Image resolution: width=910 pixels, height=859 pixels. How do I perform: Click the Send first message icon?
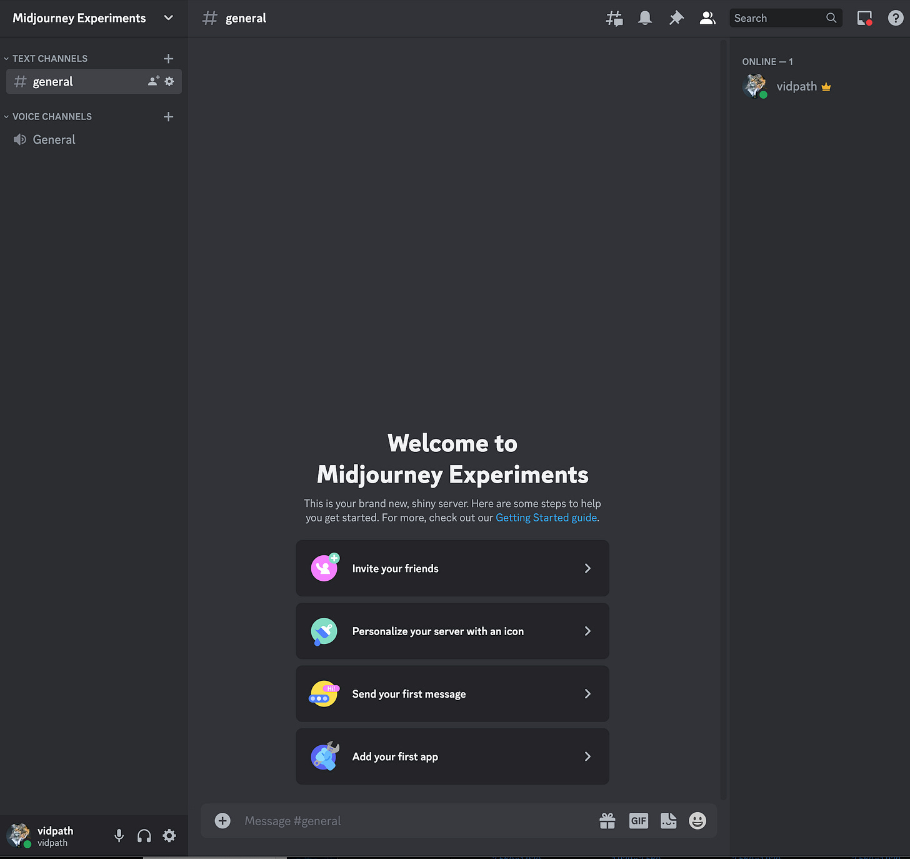(324, 694)
